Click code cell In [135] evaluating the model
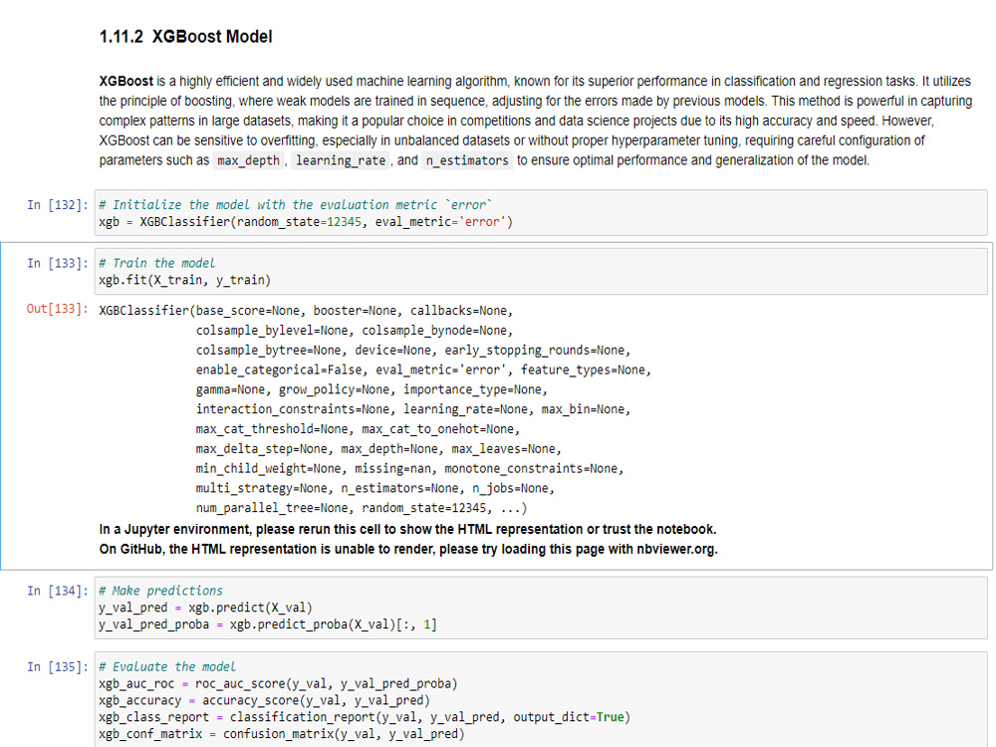The height and width of the screenshot is (747, 996). tap(541, 699)
